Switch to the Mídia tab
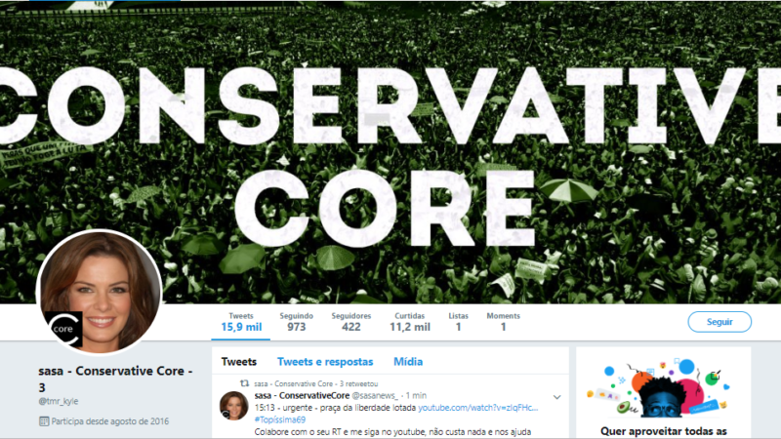 (408, 362)
